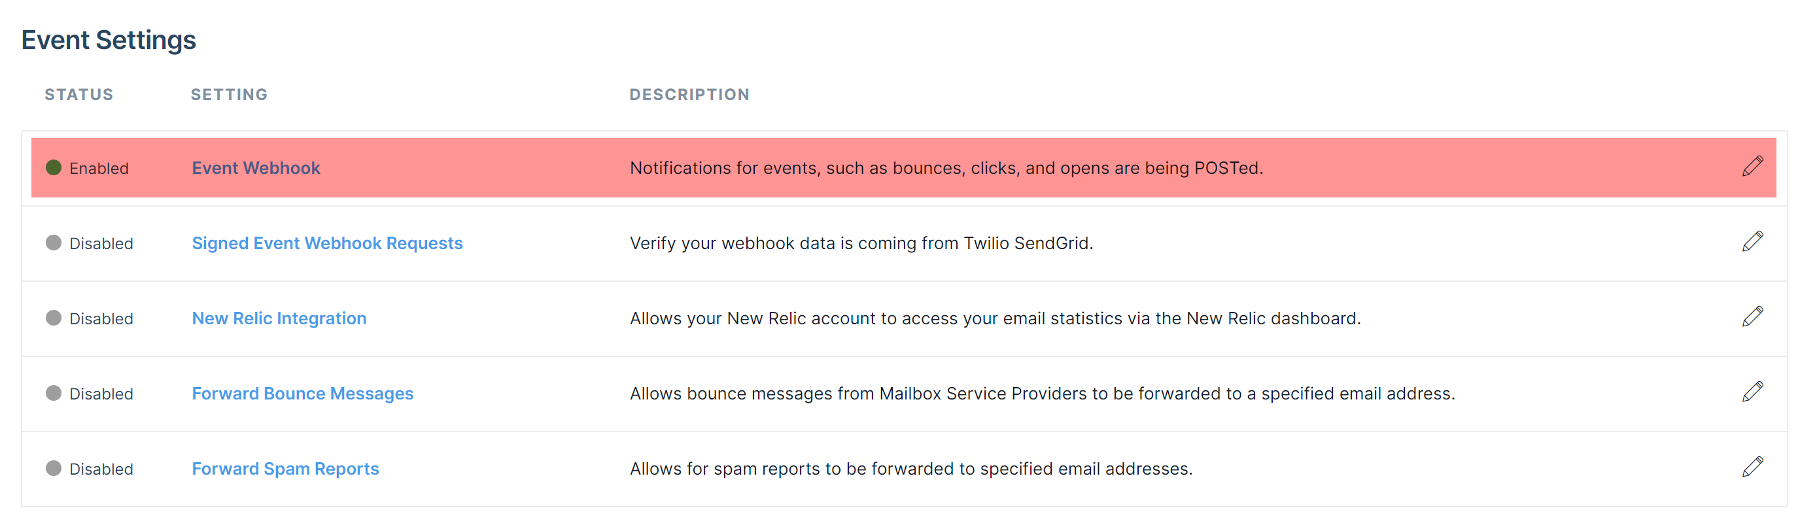Click the STATUS column header
Screen dimensions: 1817x525
pyautogui.click(x=78, y=93)
